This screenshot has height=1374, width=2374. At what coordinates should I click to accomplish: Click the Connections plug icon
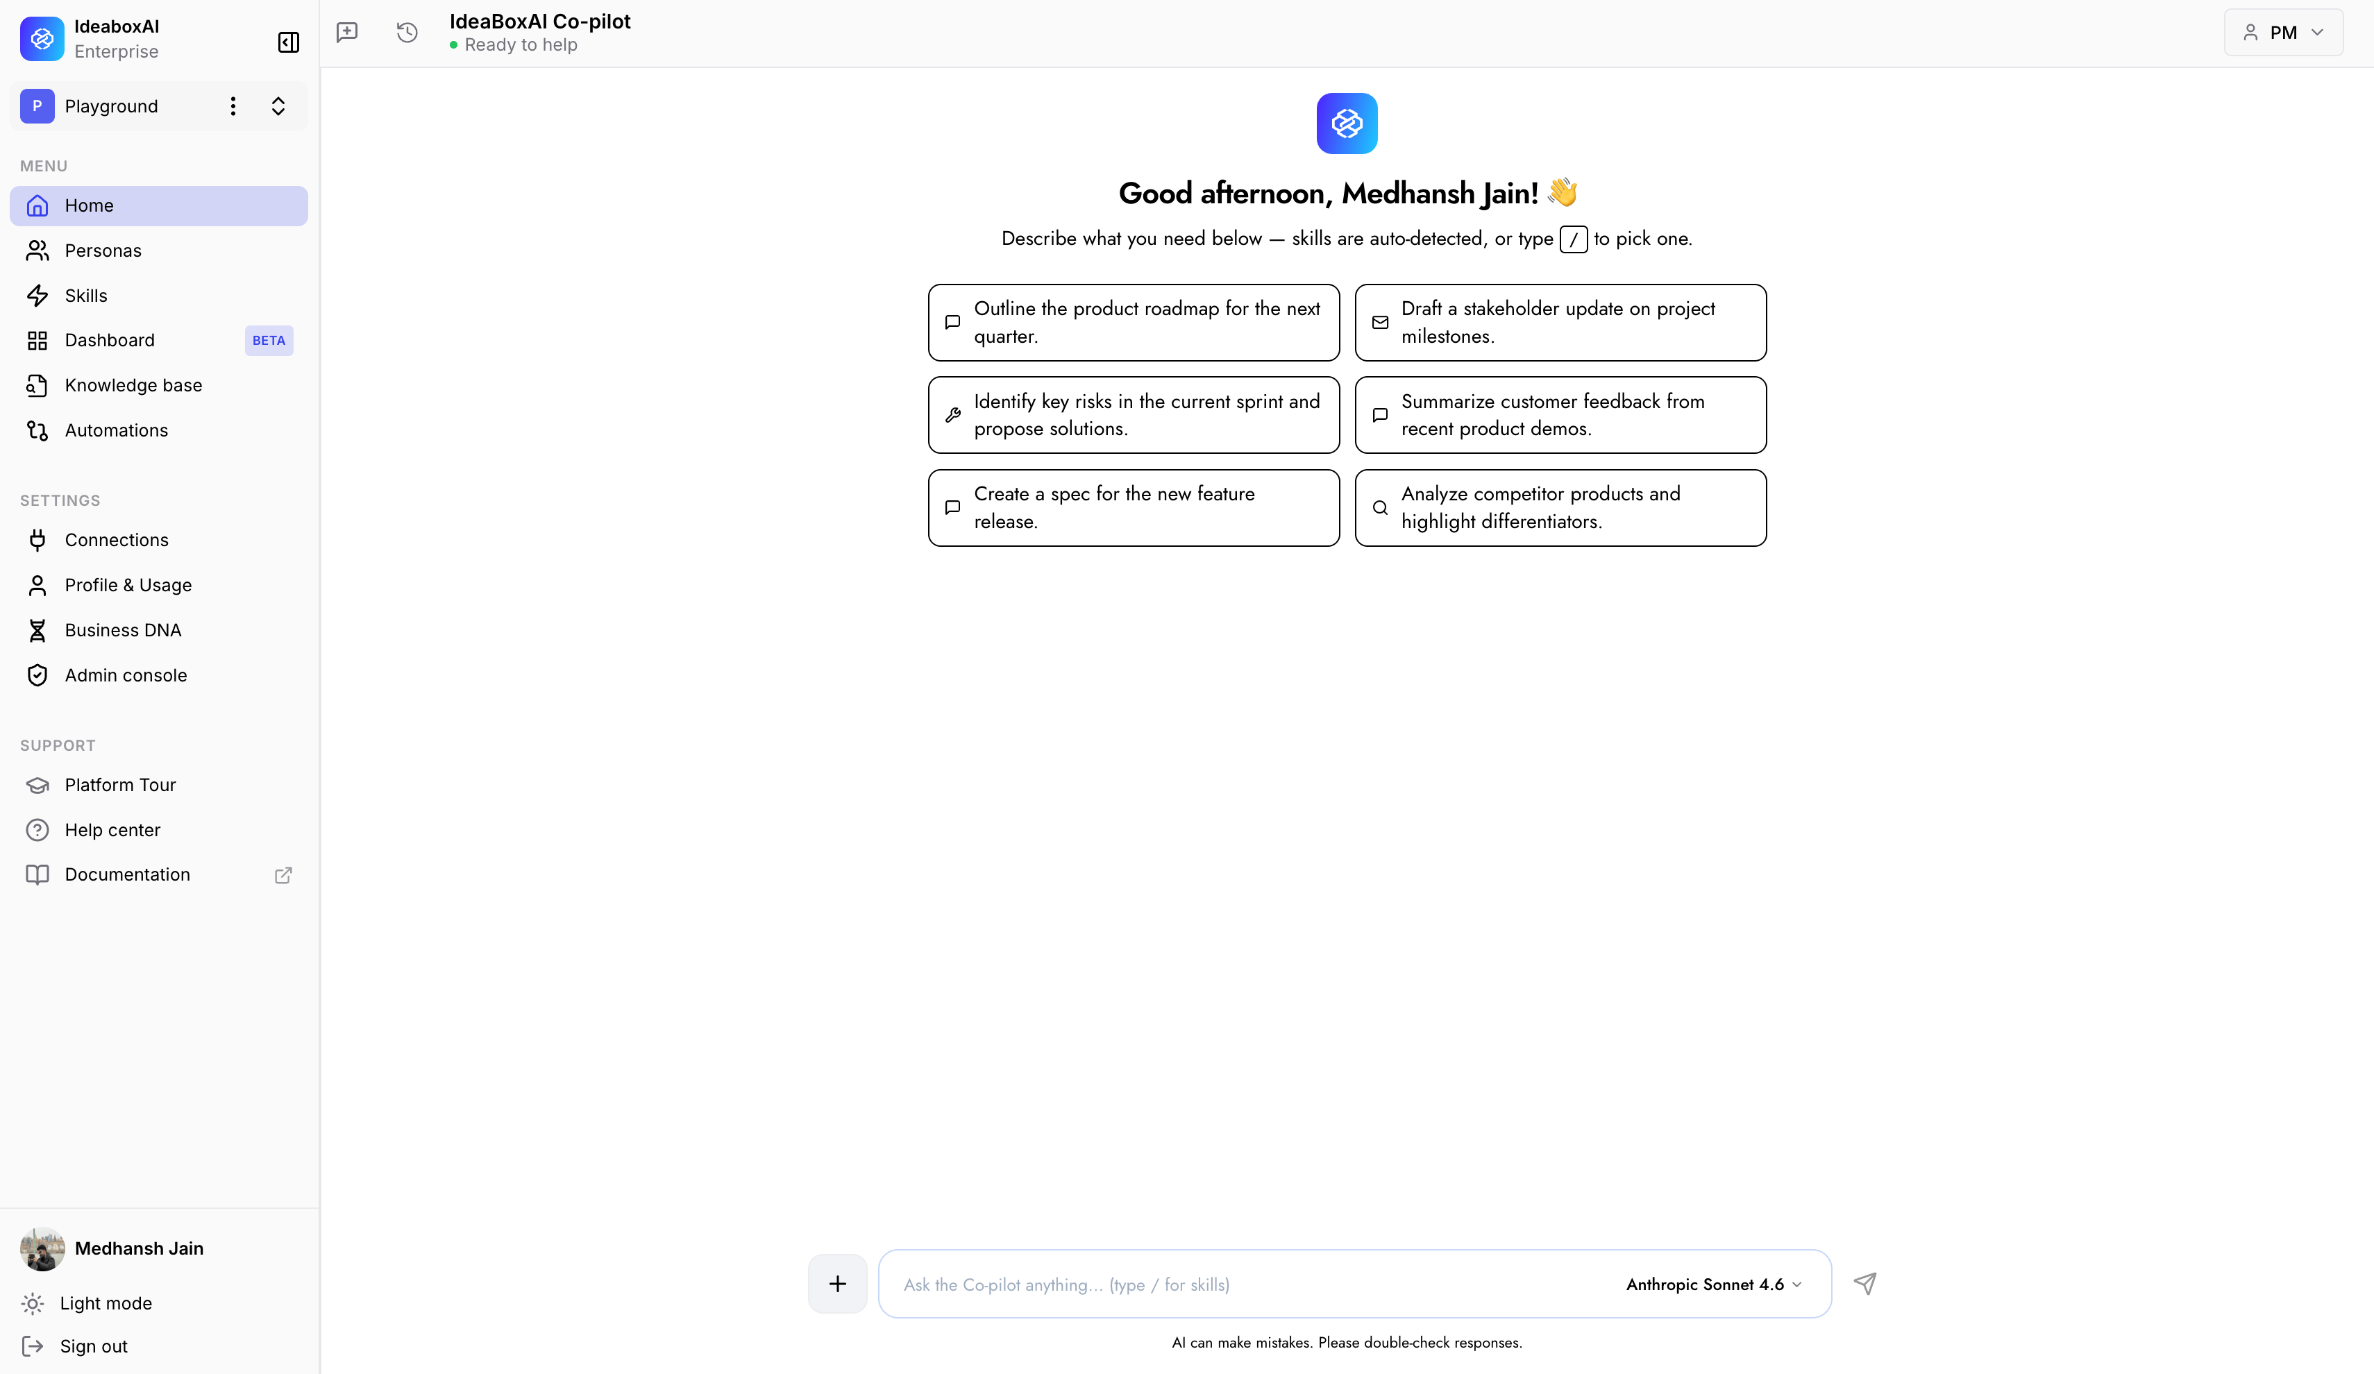37,540
